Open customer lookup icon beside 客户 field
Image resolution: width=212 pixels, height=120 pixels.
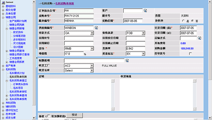145,10
